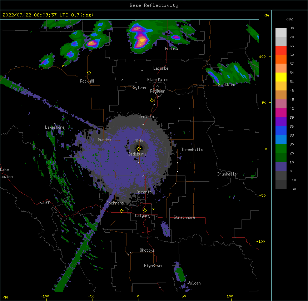This screenshot has height=301, width=308.
Task: Select the slate purple 0-10 dBZ legend swatch
Action: coord(281,167)
